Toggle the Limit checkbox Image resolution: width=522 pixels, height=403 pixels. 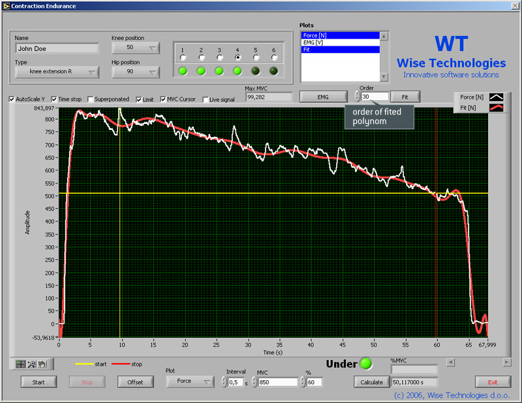(139, 99)
